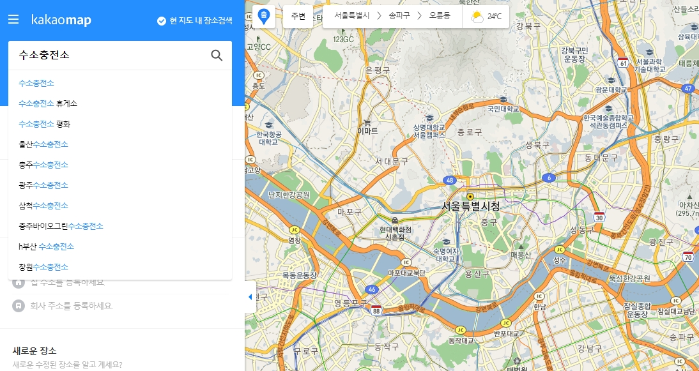Viewport: 699px width, 371px height.
Task: Open the 수소충전소 휴게소 suggestion
Action: click(x=50, y=103)
